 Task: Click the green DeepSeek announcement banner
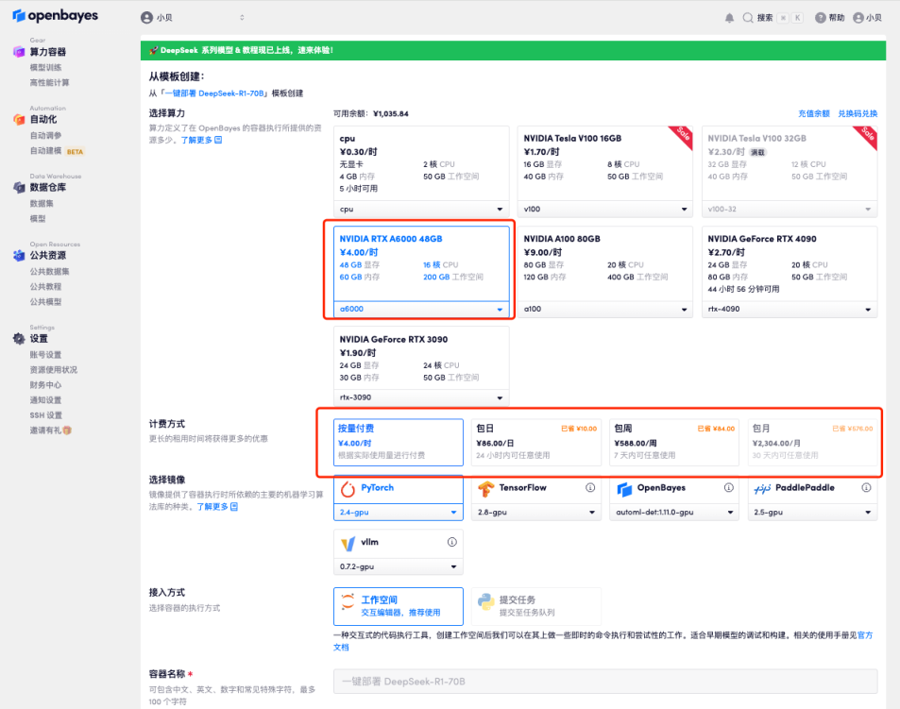tap(513, 50)
